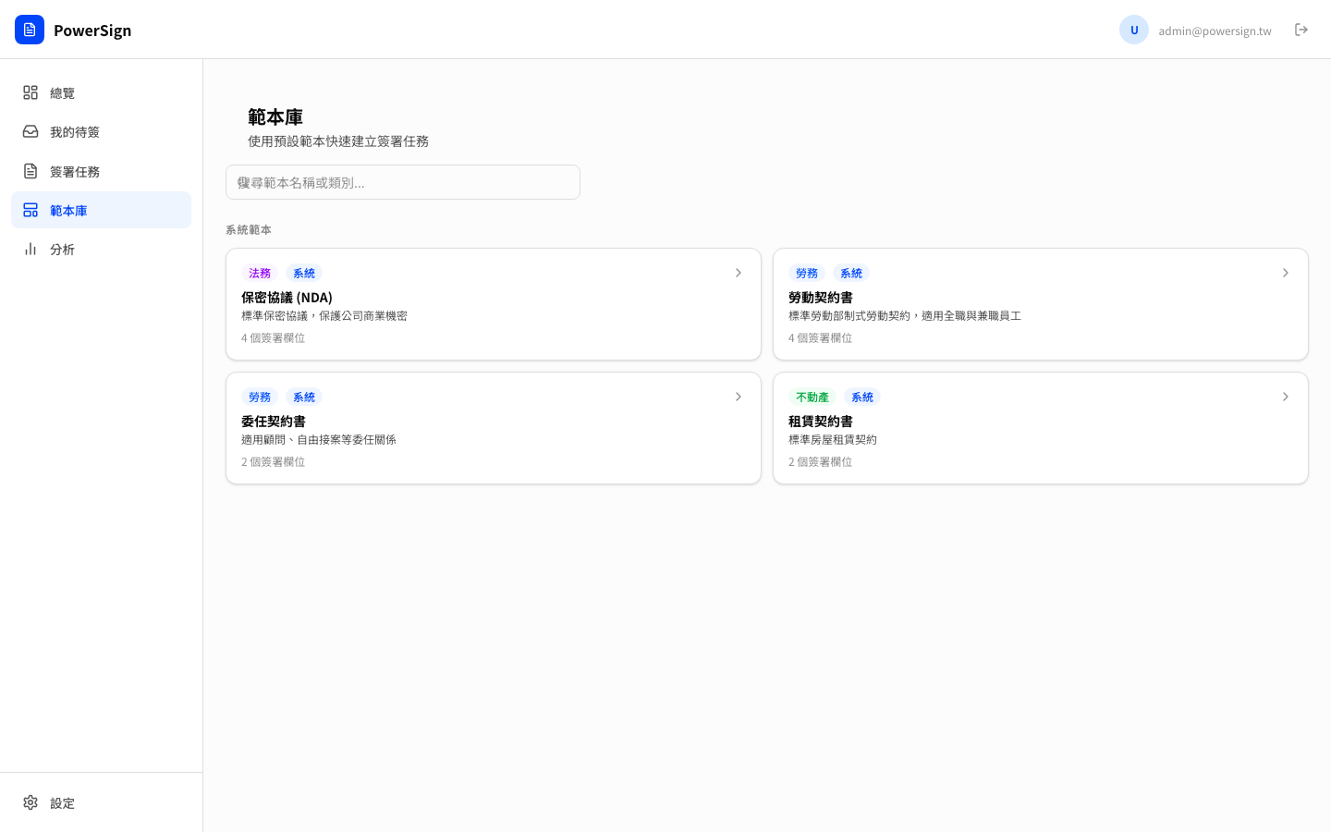Expand the 保密協議 (NDA) card chevron
Viewport: 1331px width, 832px height.
click(738, 273)
